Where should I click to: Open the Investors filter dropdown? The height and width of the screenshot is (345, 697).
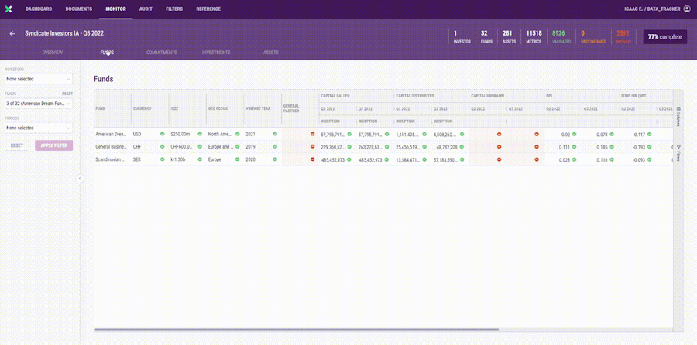pos(39,79)
